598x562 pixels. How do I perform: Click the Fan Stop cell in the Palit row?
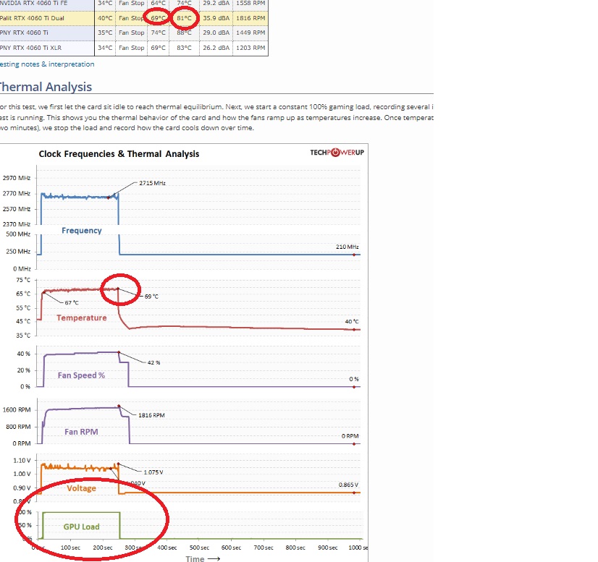[x=131, y=18]
